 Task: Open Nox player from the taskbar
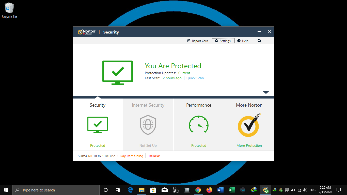243,190
